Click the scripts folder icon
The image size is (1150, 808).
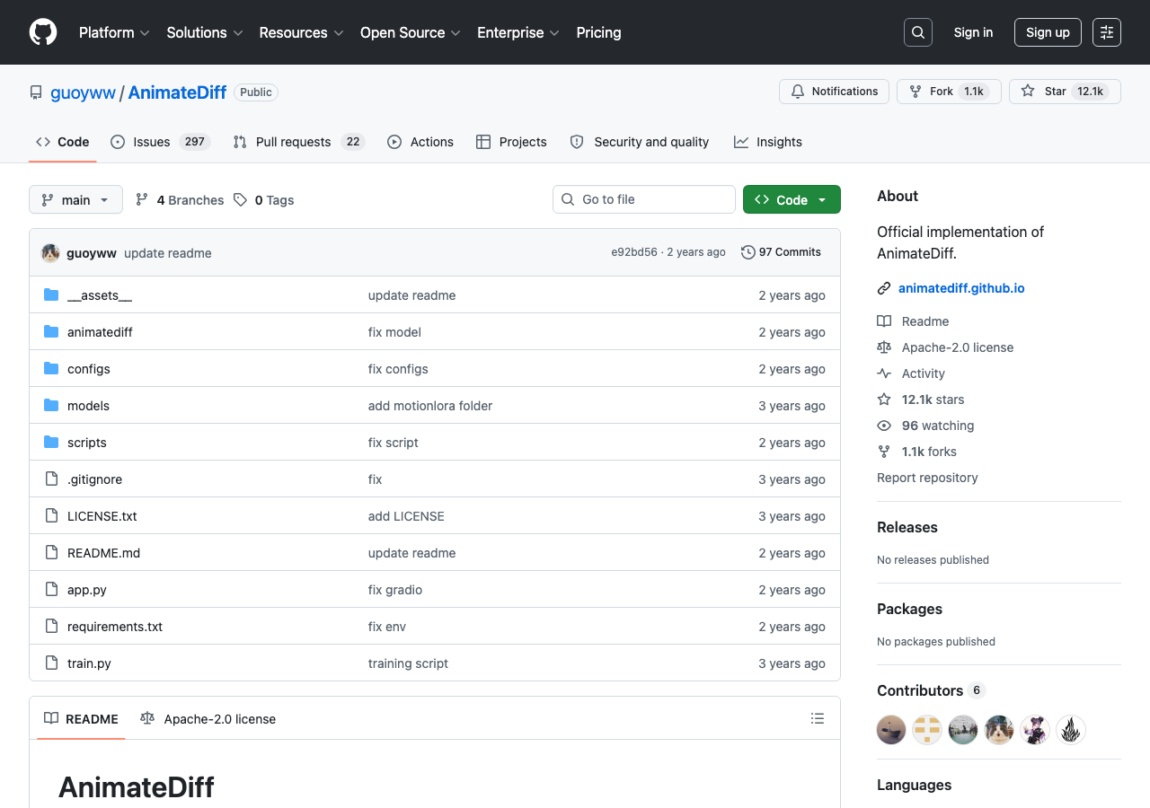tap(51, 443)
